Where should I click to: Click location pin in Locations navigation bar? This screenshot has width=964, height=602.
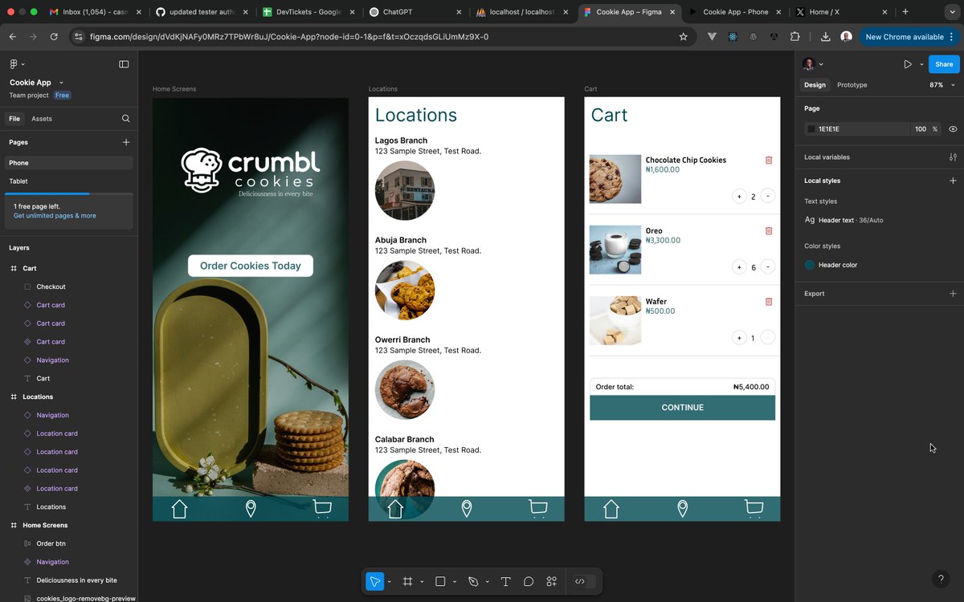tap(467, 509)
